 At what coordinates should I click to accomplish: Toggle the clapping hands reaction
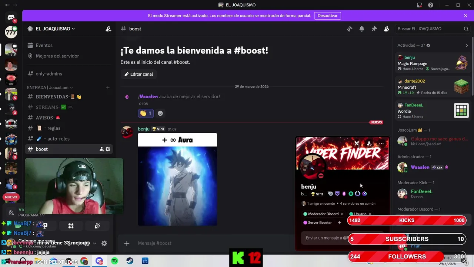[x=146, y=113]
